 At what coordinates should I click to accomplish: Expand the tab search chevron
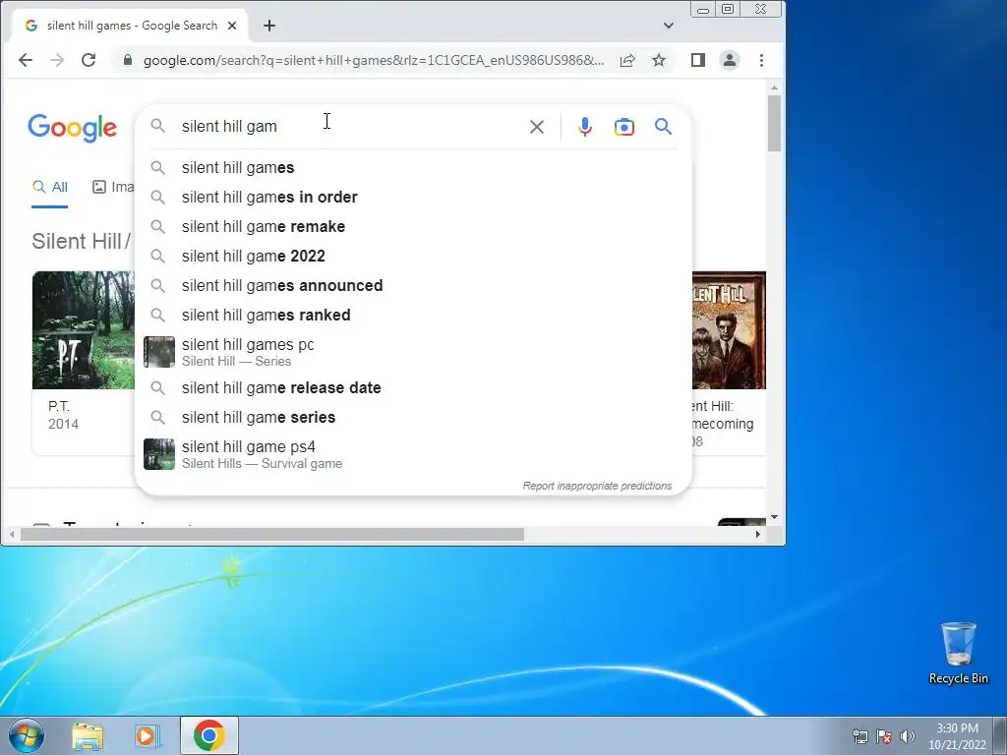pyautogui.click(x=669, y=26)
